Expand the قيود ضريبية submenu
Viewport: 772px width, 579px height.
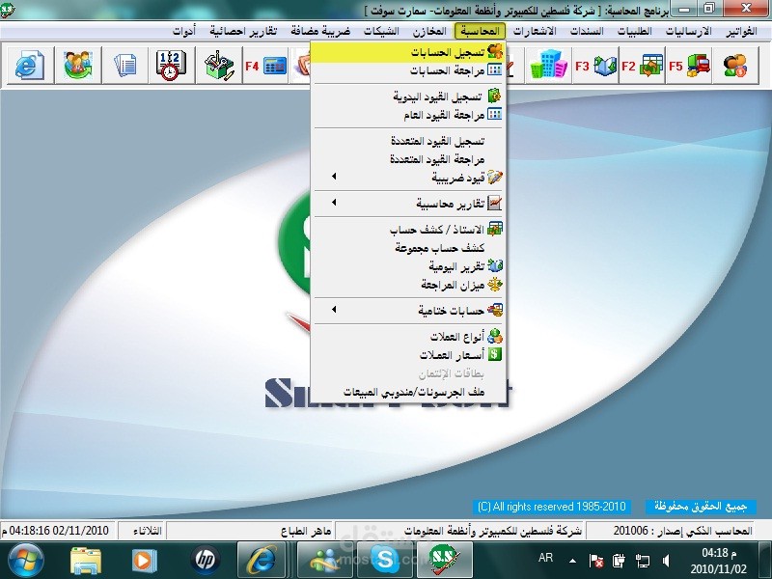coord(408,178)
